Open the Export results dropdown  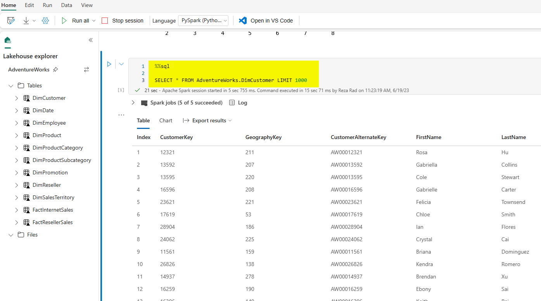[x=207, y=120]
